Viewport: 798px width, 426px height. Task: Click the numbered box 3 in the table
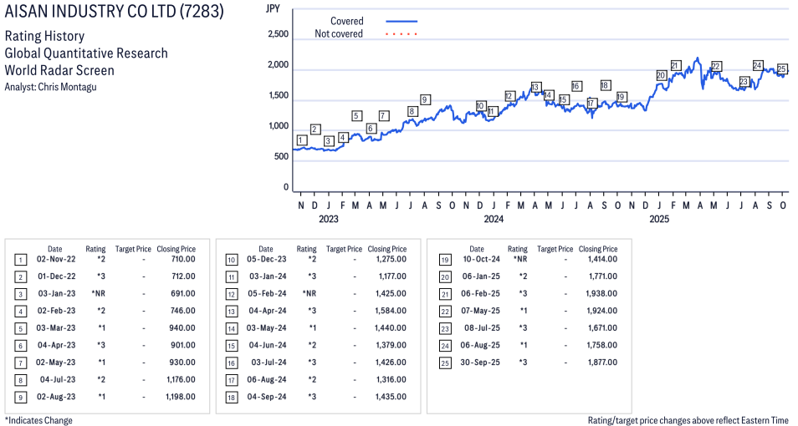tap(20, 294)
